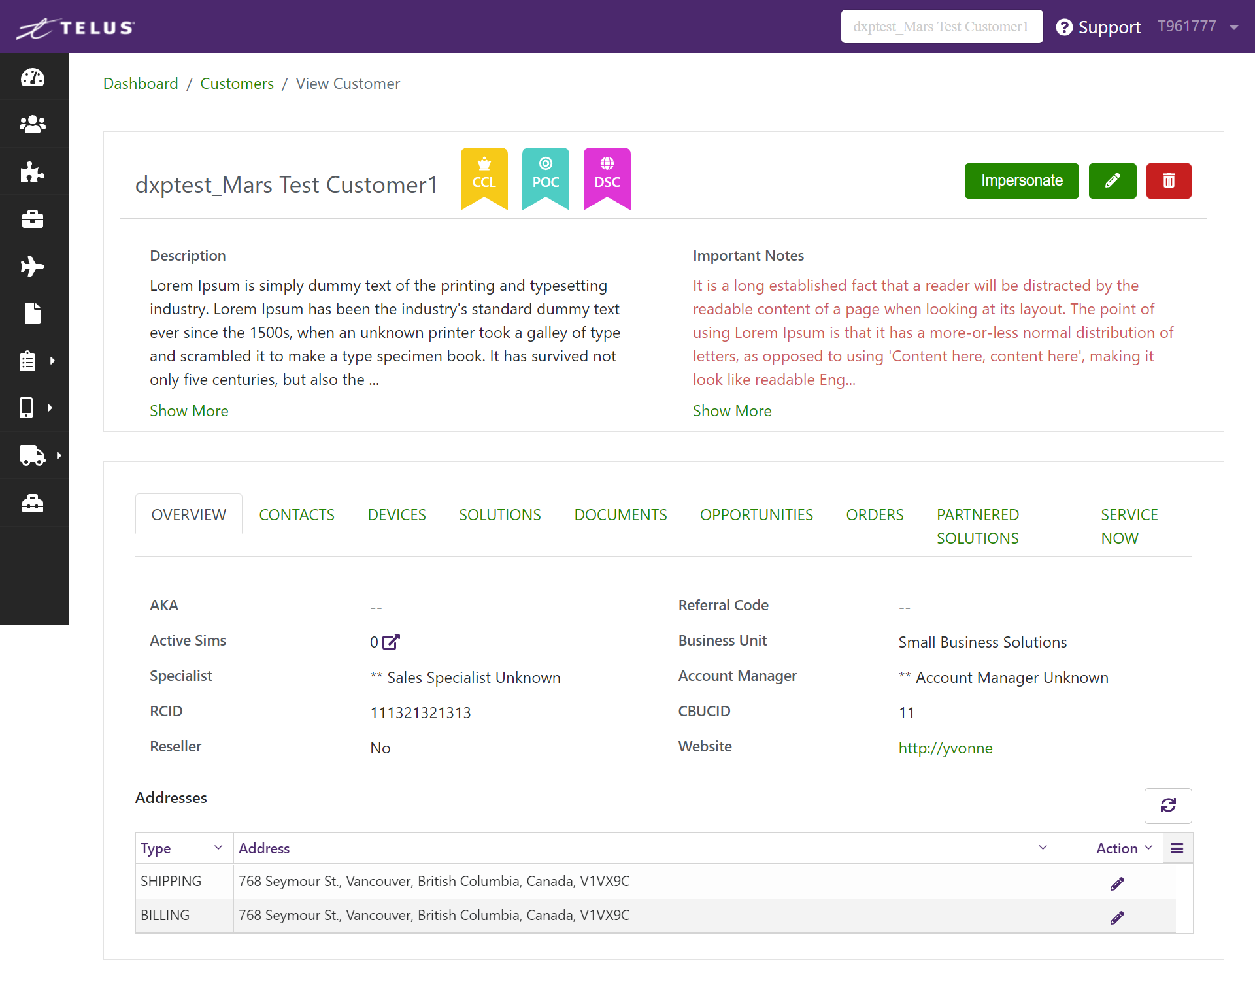
Task: Open the Address column dropdown chevron
Action: coord(1043,848)
